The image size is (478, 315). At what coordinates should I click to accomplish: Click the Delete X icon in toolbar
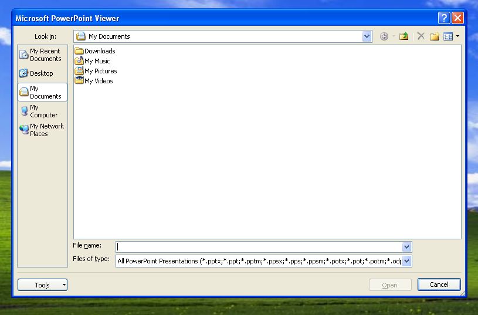[421, 36]
